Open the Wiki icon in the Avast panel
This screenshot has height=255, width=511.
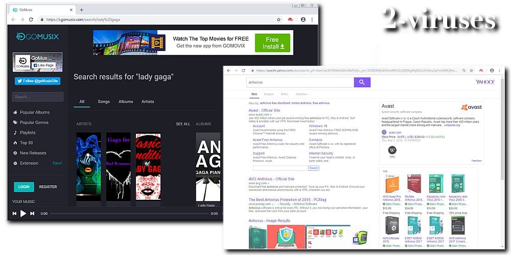tap(392, 150)
